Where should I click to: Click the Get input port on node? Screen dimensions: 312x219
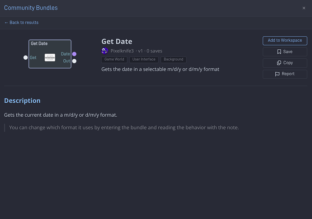click(x=25, y=57)
